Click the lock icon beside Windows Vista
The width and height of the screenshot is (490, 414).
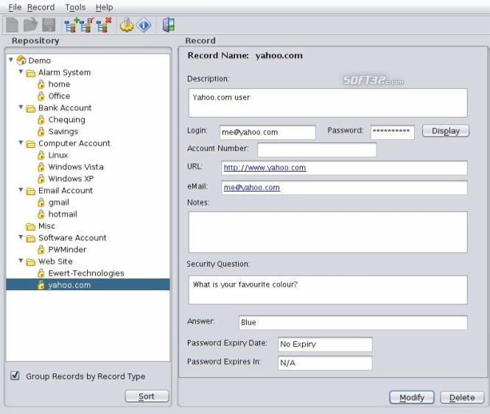pos(41,167)
